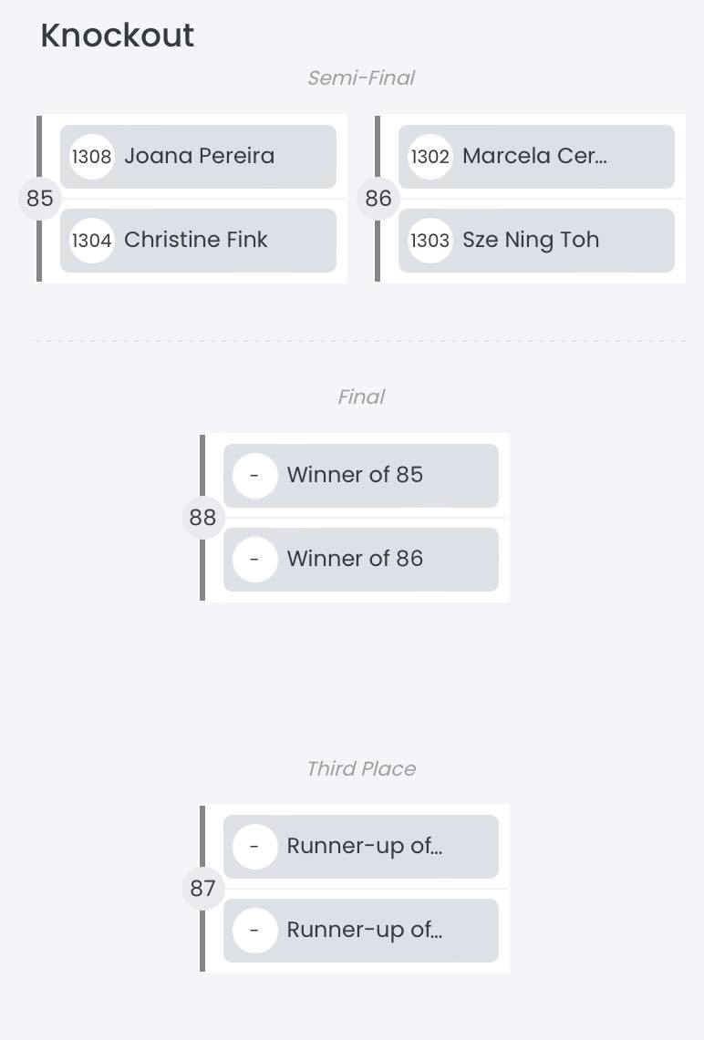Click match number 86 circle

(x=378, y=199)
